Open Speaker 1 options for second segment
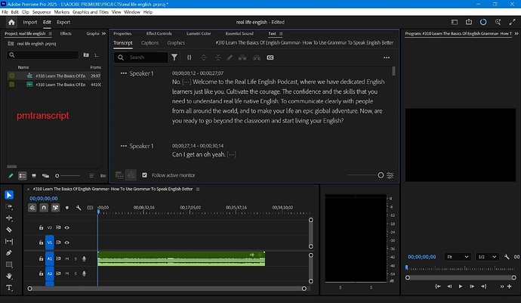The height and width of the screenshot is (303, 521). 124,146
